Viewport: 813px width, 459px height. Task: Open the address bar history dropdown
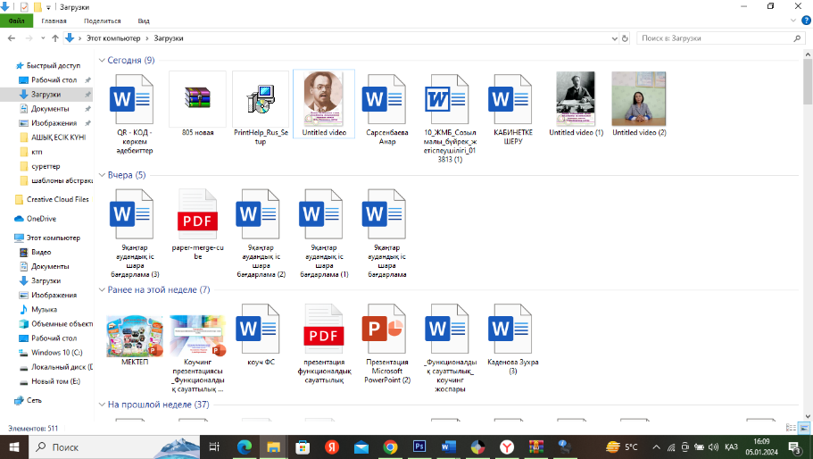coord(614,38)
